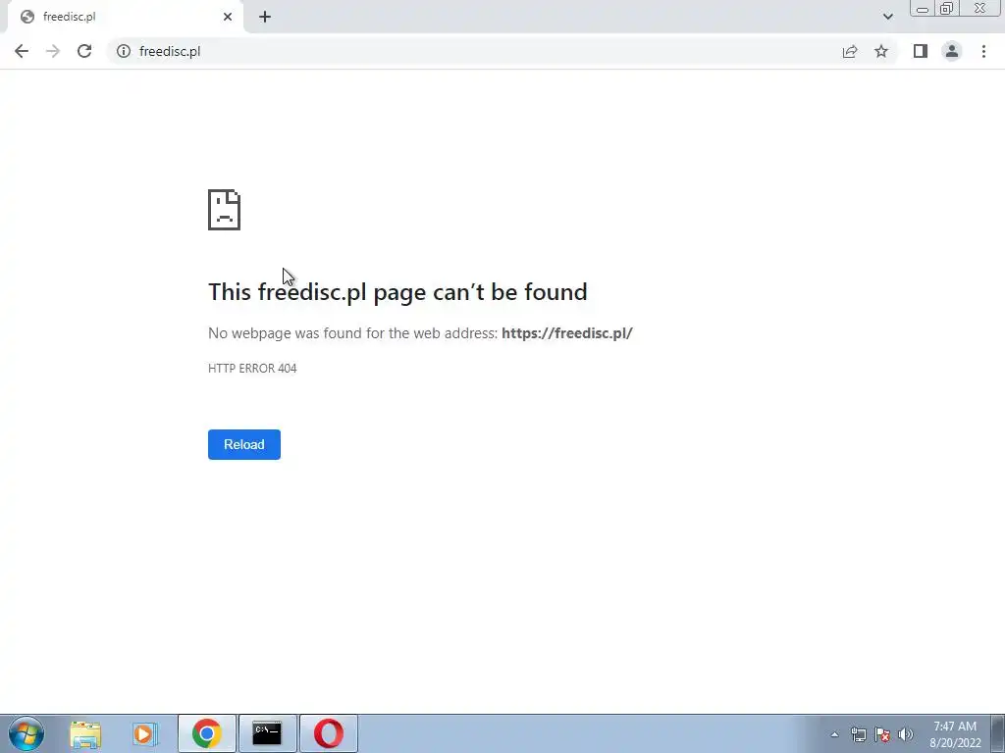Click the page can't be found heading

pos(397,292)
